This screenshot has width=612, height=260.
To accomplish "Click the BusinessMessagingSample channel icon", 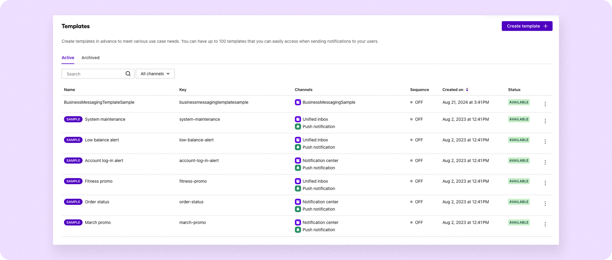I will tap(298, 102).
